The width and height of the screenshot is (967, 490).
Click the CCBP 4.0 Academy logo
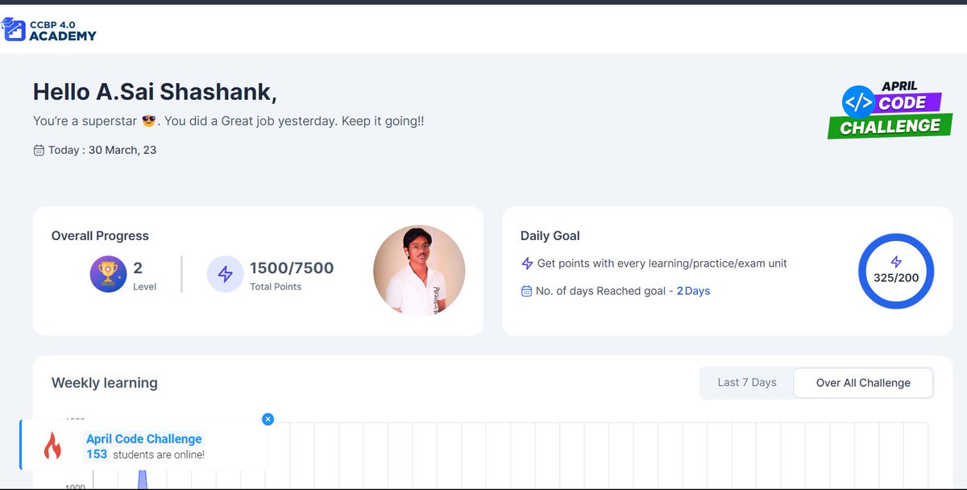tap(49, 30)
